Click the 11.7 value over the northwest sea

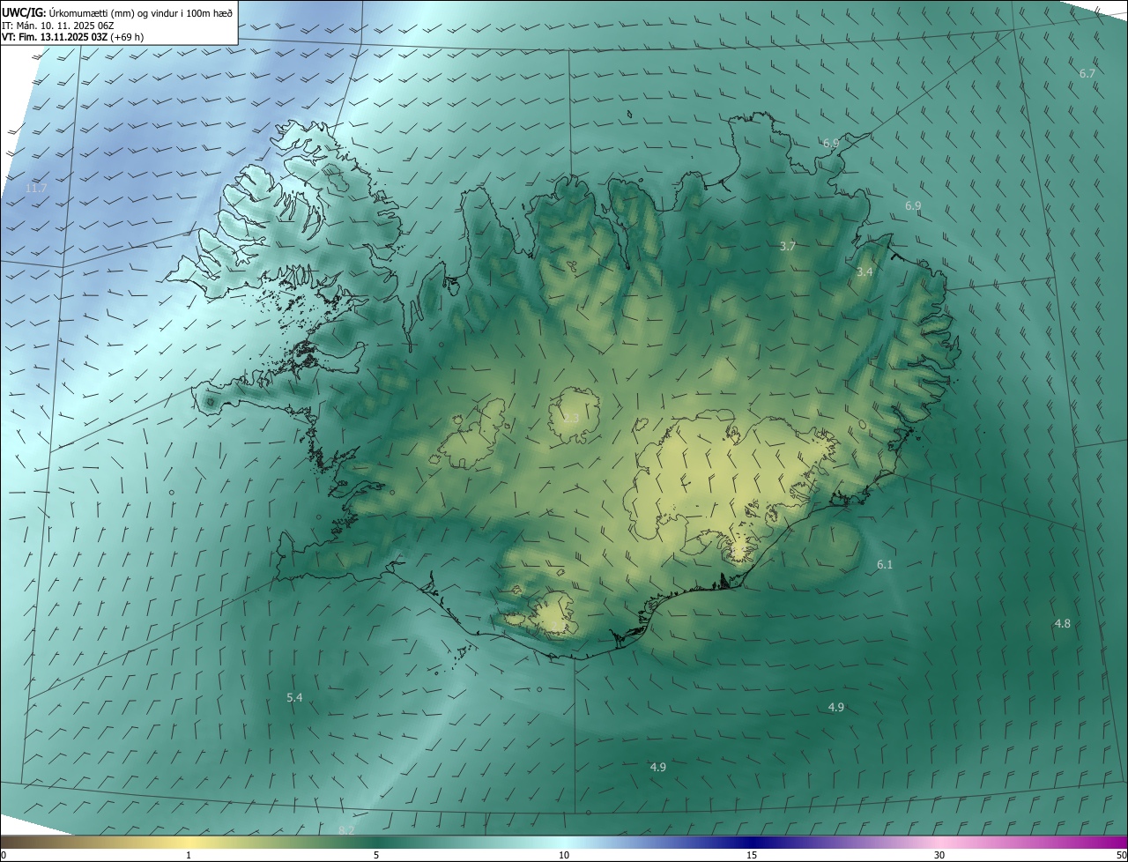tap(36, 189)
